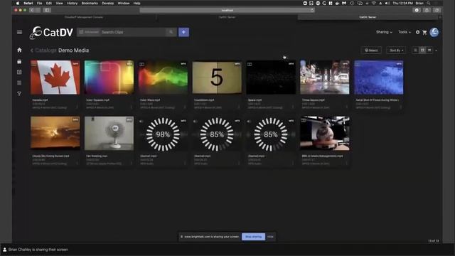
Task: Click the Safari reload icon in the address bar
Action: [x=312, y=10]
